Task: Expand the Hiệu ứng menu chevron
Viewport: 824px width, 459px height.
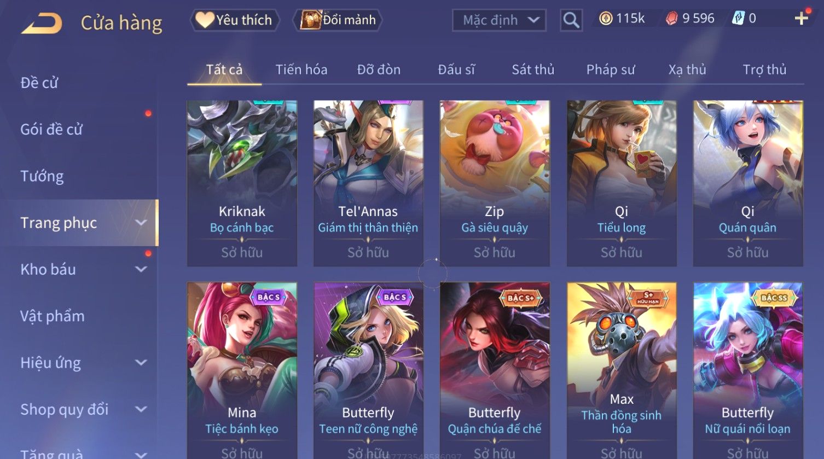Action: 141,363
